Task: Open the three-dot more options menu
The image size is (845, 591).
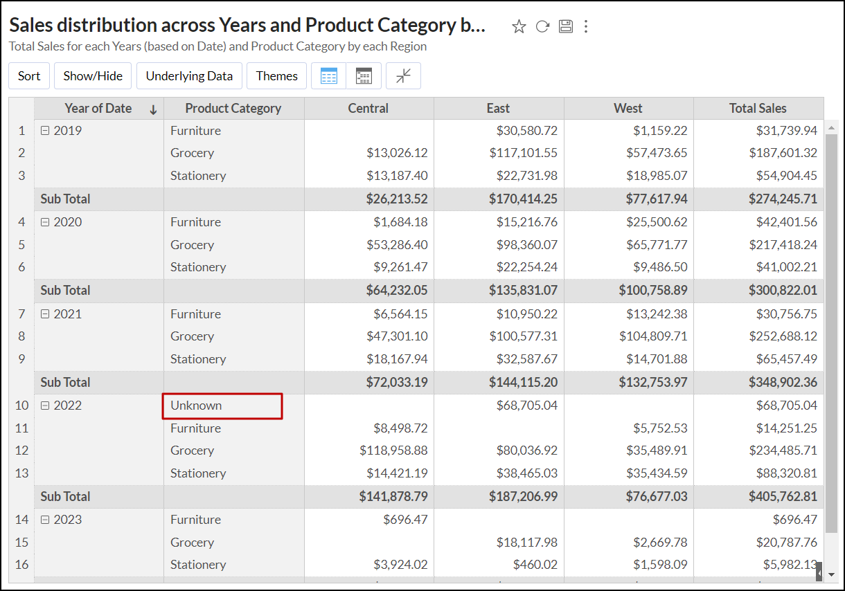Action: tap(586, 26)
